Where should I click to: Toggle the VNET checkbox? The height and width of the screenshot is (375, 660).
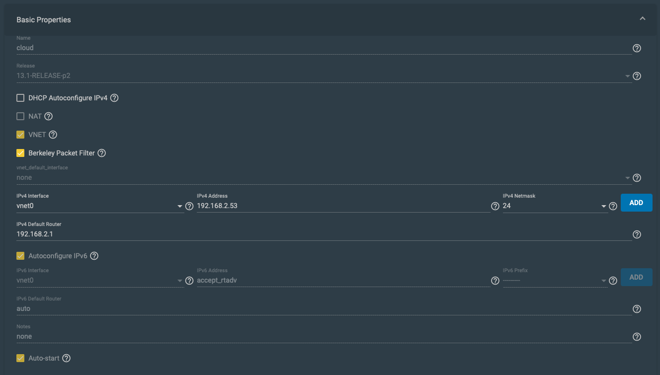(20, 135)
